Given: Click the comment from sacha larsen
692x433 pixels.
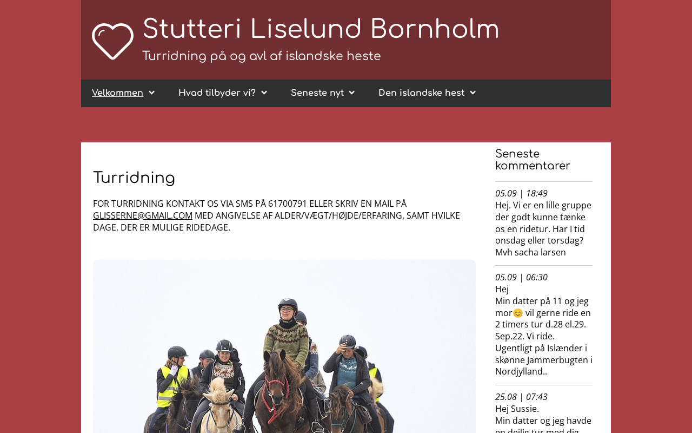Looking at the screenshot, I should click(x=543, y=229).
